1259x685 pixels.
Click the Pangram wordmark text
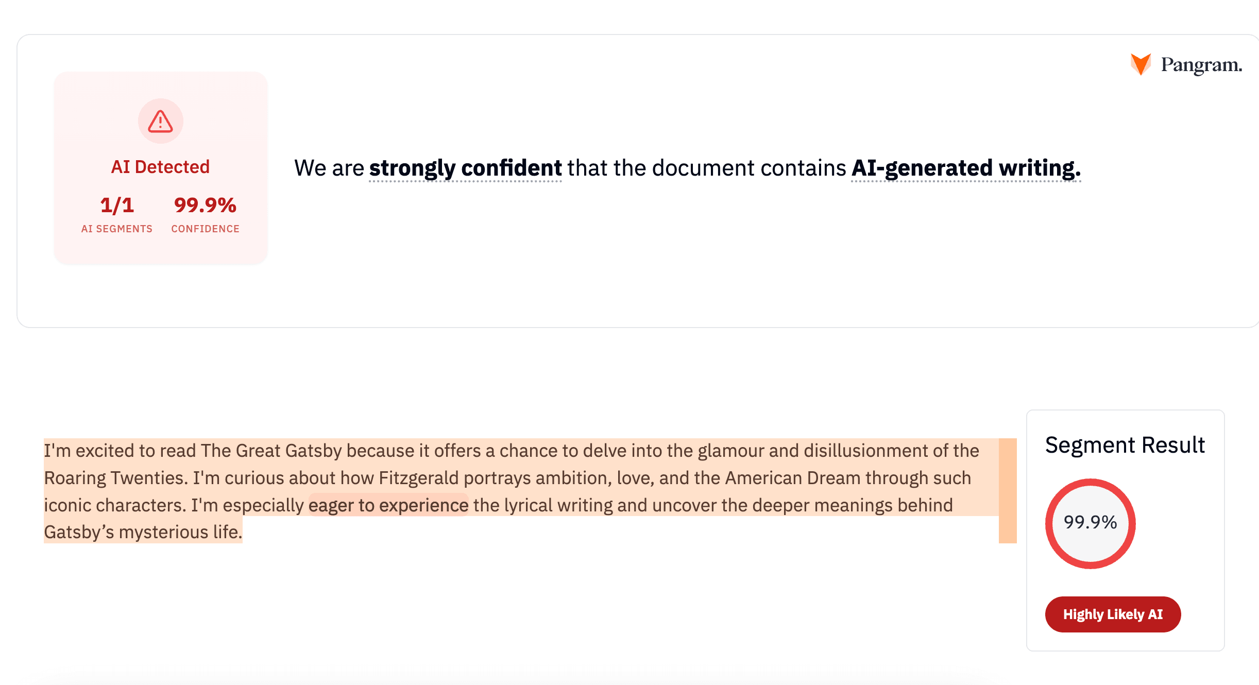(1201, 65)
